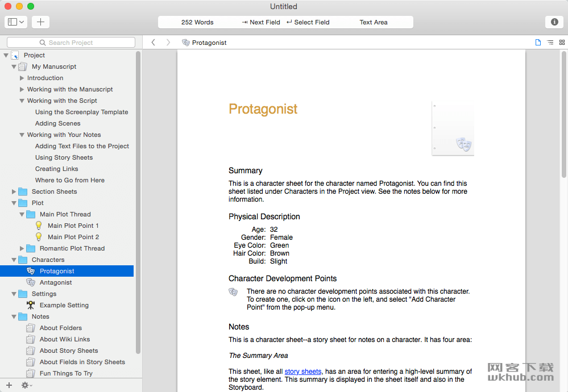Open the gear action menu at sidebar bottom
Image resolution: width=568 pixels, height=392 pixels.
click(x=27, y=385)
